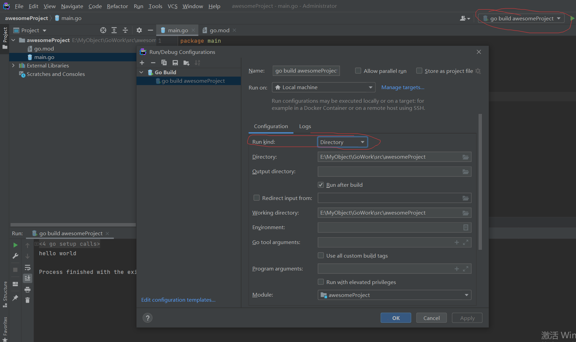Copy the selected run configuration
Viewport: 576px width, 342px height.
(164, 63)
